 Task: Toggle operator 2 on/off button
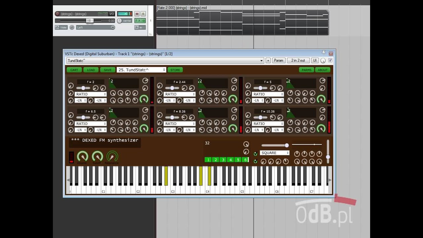(x=215, y=160)
